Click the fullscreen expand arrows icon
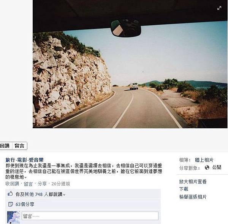The width and height of the screenshot is (228, 224). point(219,8)
